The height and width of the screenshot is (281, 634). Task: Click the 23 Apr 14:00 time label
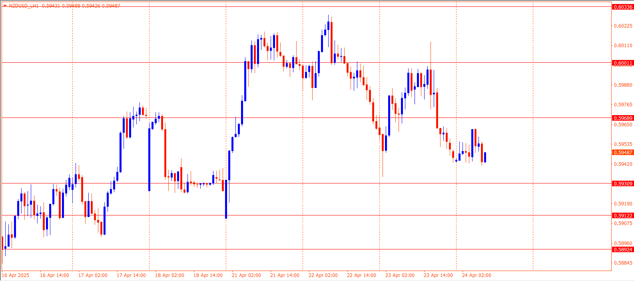pyautogui.click(x=438, y=275)
